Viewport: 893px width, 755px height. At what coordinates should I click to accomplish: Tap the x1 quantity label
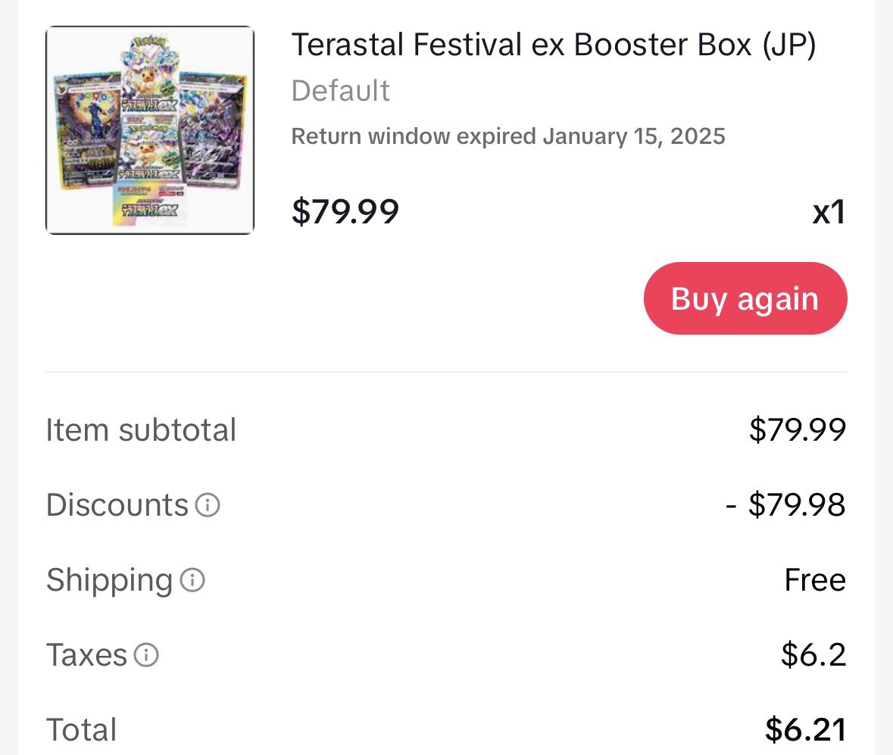[829, 212]
